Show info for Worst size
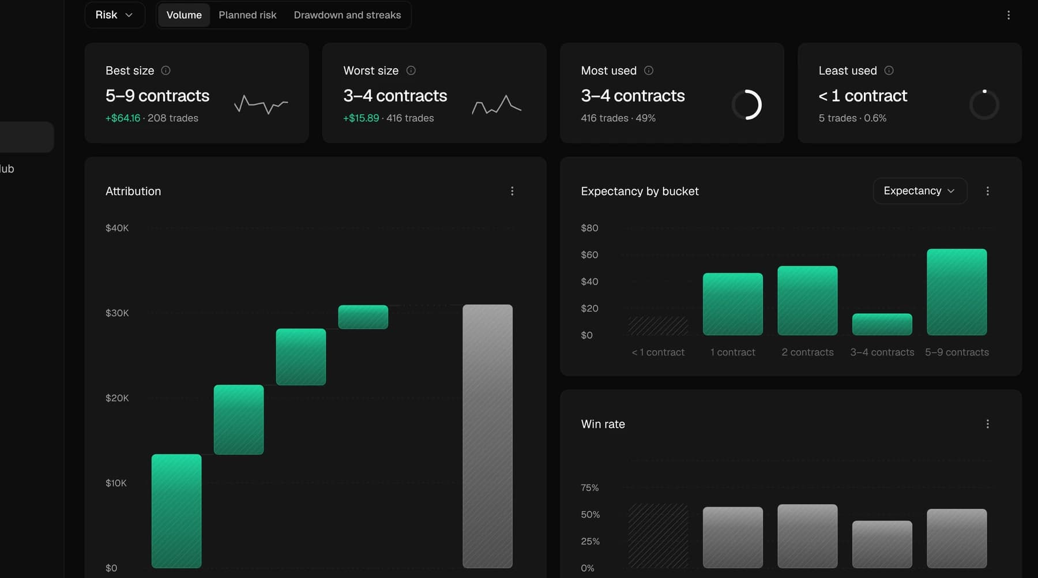This screenshot has width=1038, height=578. (411, 70)
